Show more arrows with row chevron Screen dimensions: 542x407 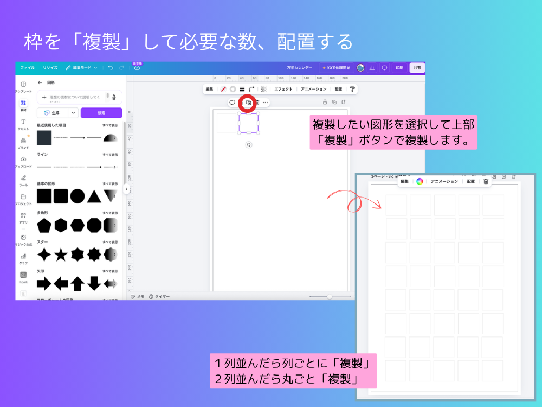click(x=114, y=284)
